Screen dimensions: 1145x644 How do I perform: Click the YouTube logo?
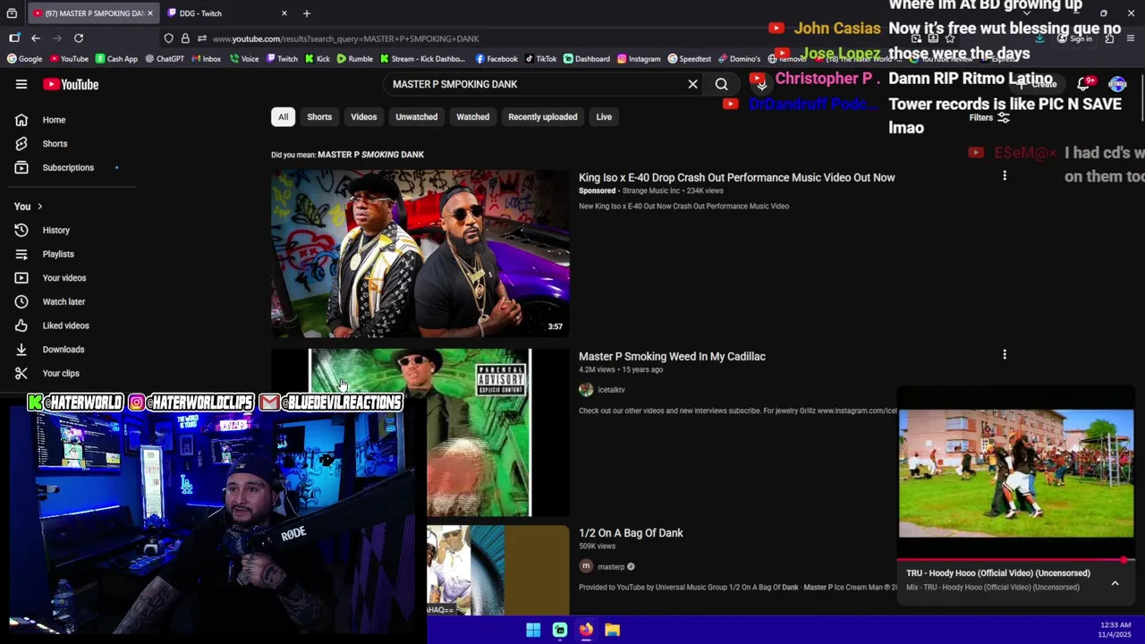(71, 84)
